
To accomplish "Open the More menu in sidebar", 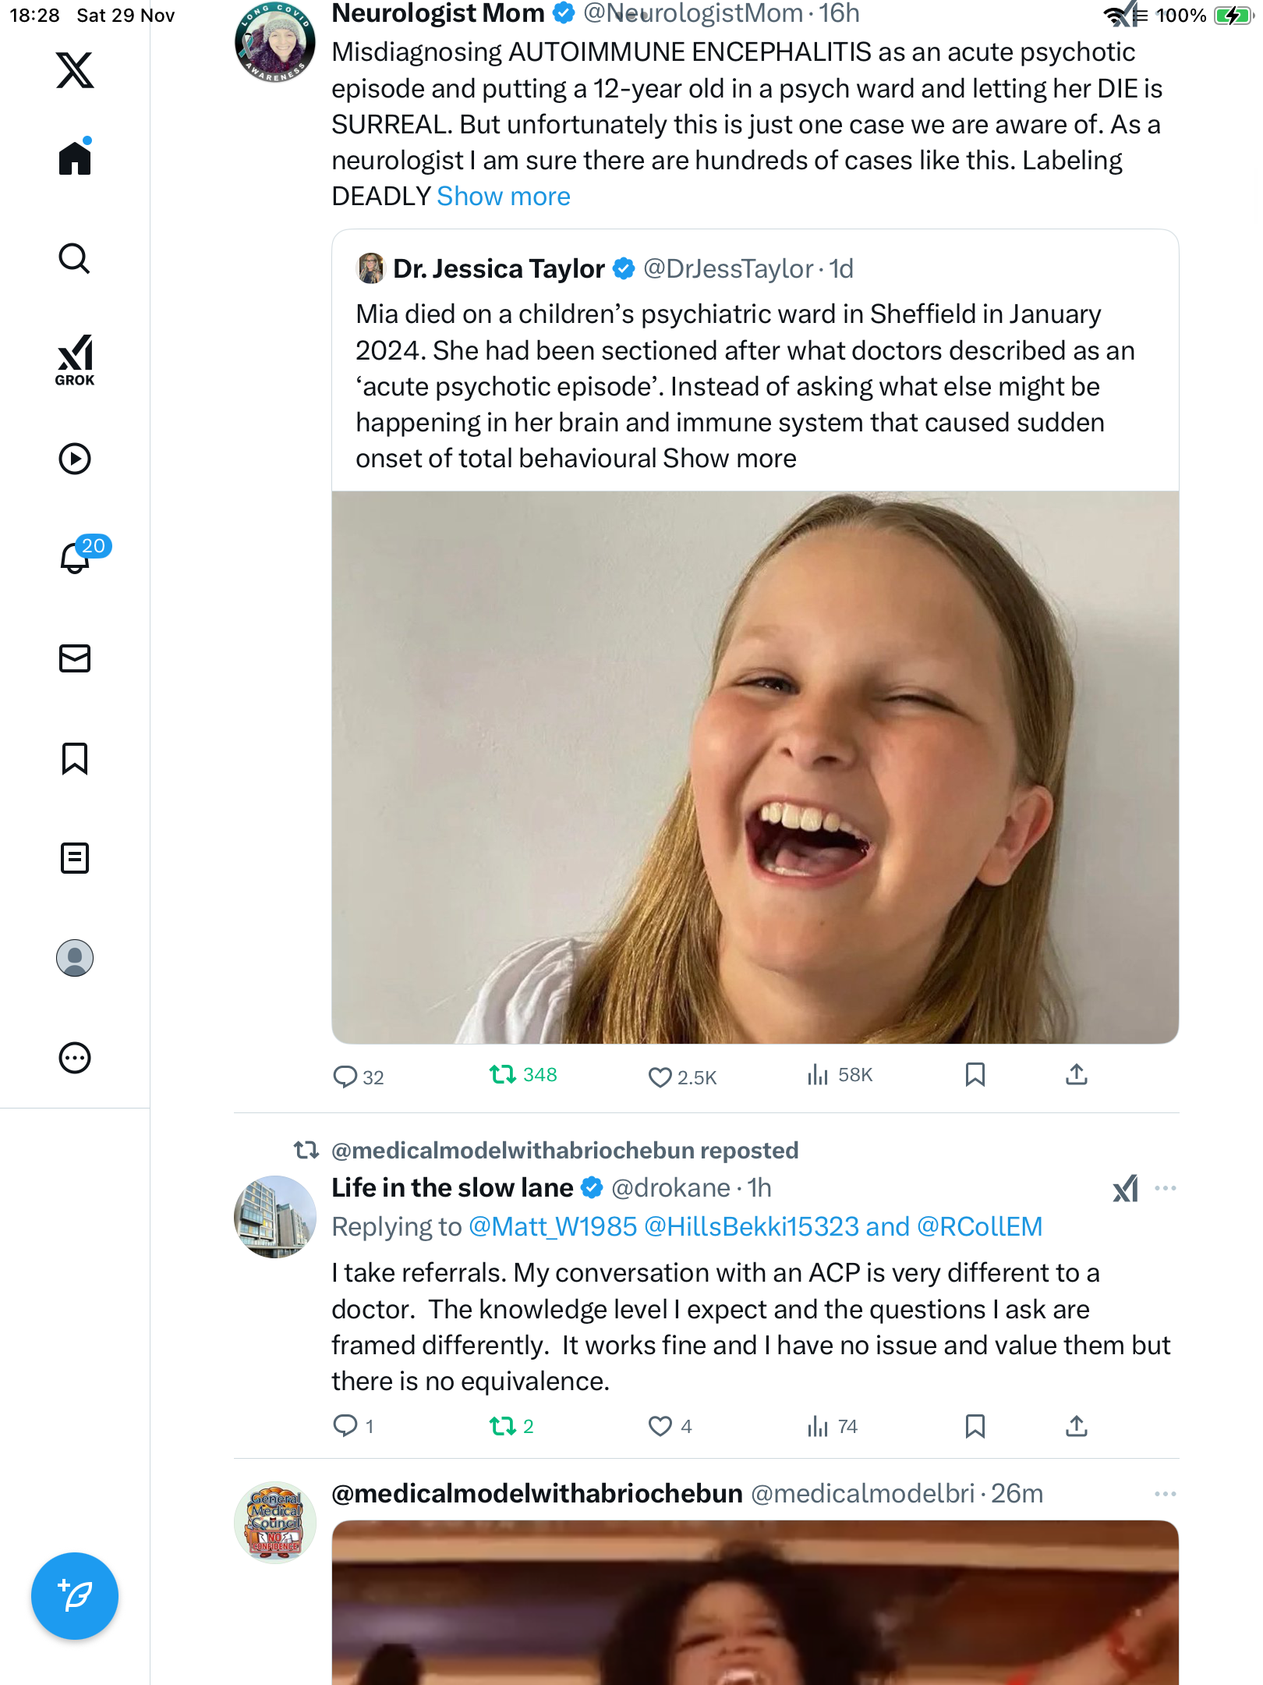I will click(75, 1058).
